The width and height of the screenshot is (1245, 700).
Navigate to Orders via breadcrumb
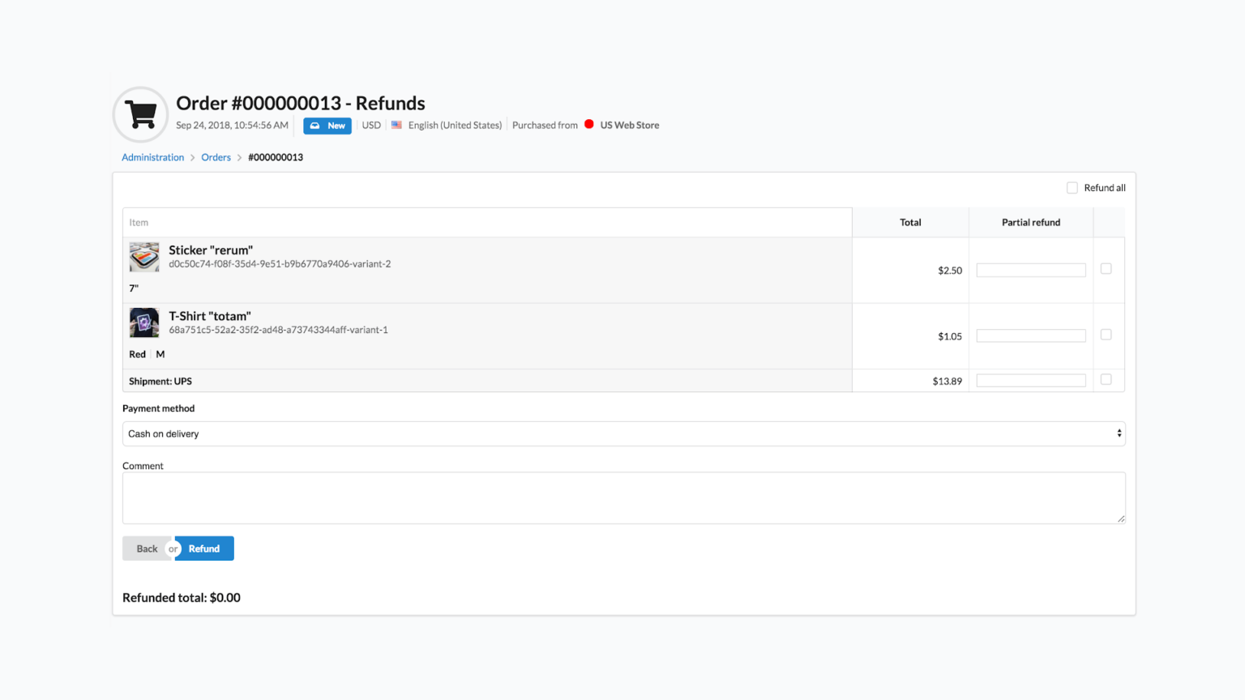pyautogui.click(x=216, y=157)
